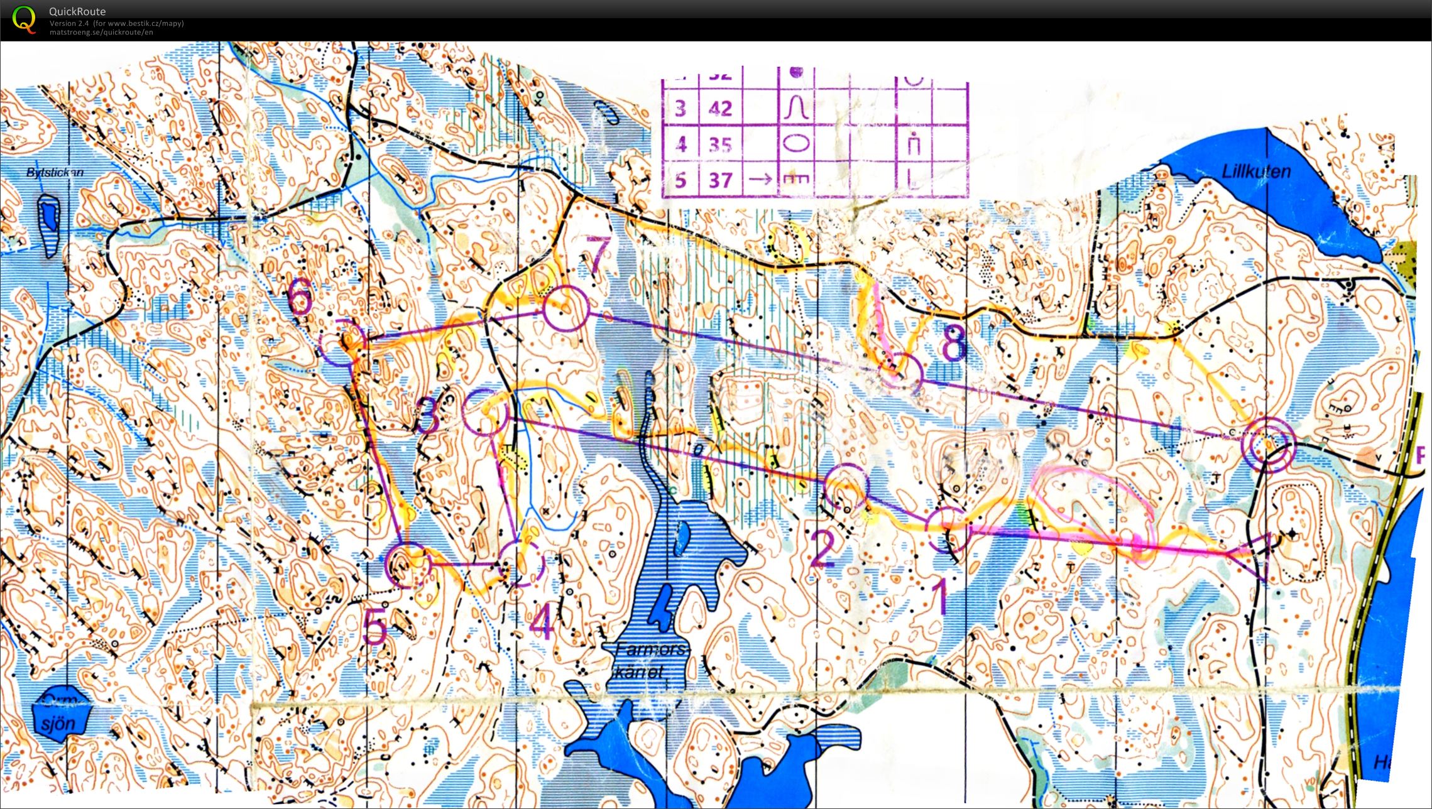Click the hill symbol in table row 3
Screen dimensions: 1432x809
pos(797,108)
